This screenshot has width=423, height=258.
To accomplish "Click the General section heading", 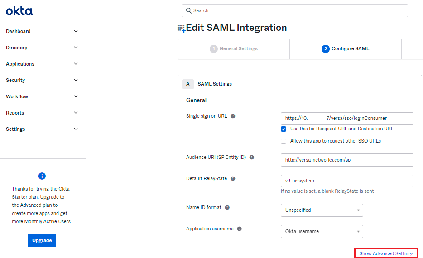I will click(197, 100).
